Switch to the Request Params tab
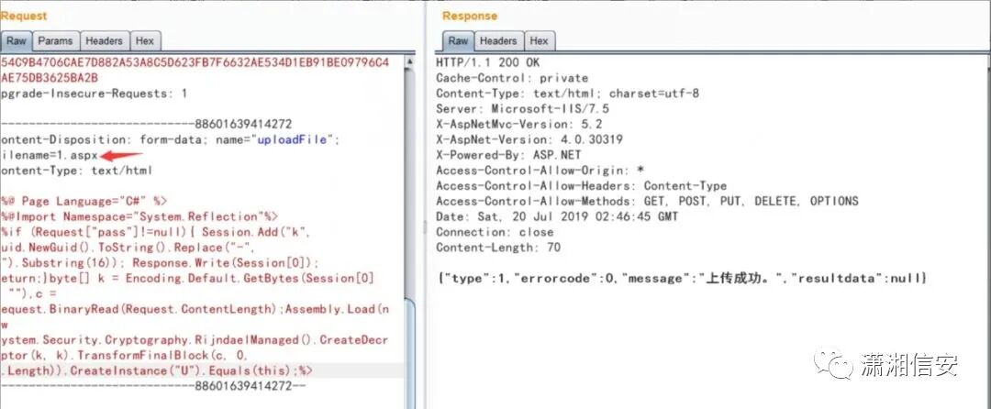The image size is (991, 409). pos(55,40)
